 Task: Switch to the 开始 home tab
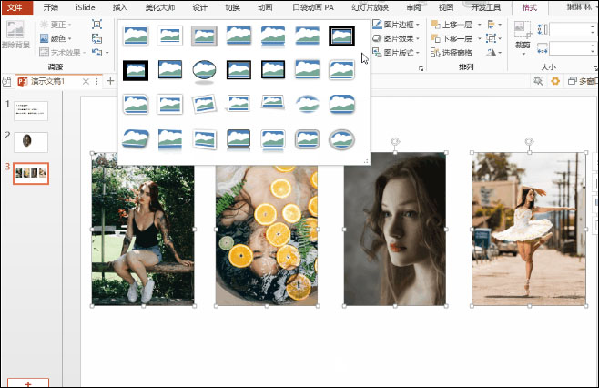50,7
